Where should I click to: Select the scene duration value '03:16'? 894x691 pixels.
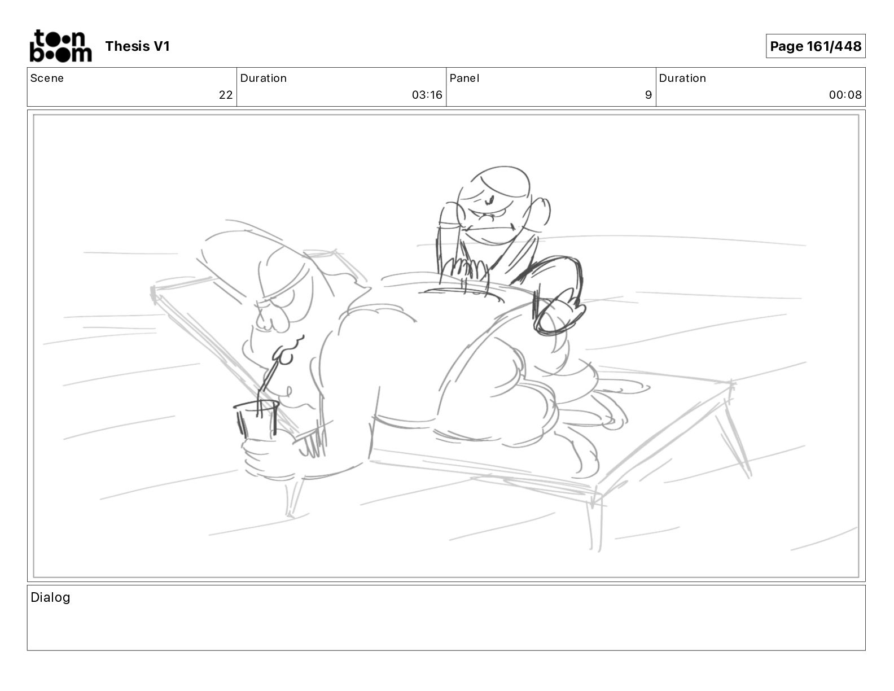coord(427,95)
